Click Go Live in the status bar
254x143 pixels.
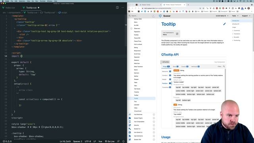(x=110, y=141)
